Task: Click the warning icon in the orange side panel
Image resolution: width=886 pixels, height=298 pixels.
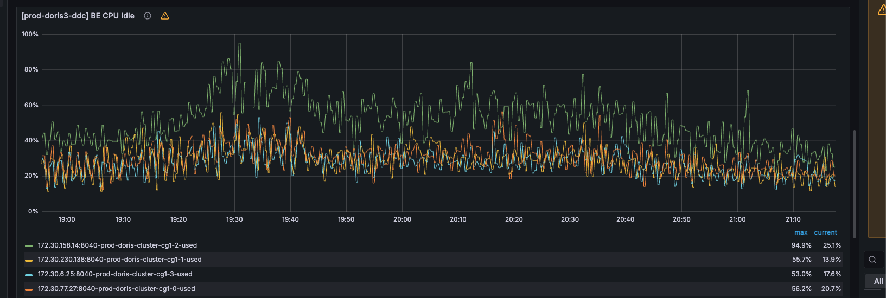Action: (882, 10)
